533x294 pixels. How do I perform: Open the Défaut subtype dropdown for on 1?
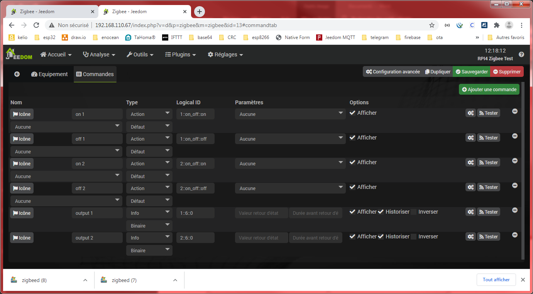click(x=149, y=127)
